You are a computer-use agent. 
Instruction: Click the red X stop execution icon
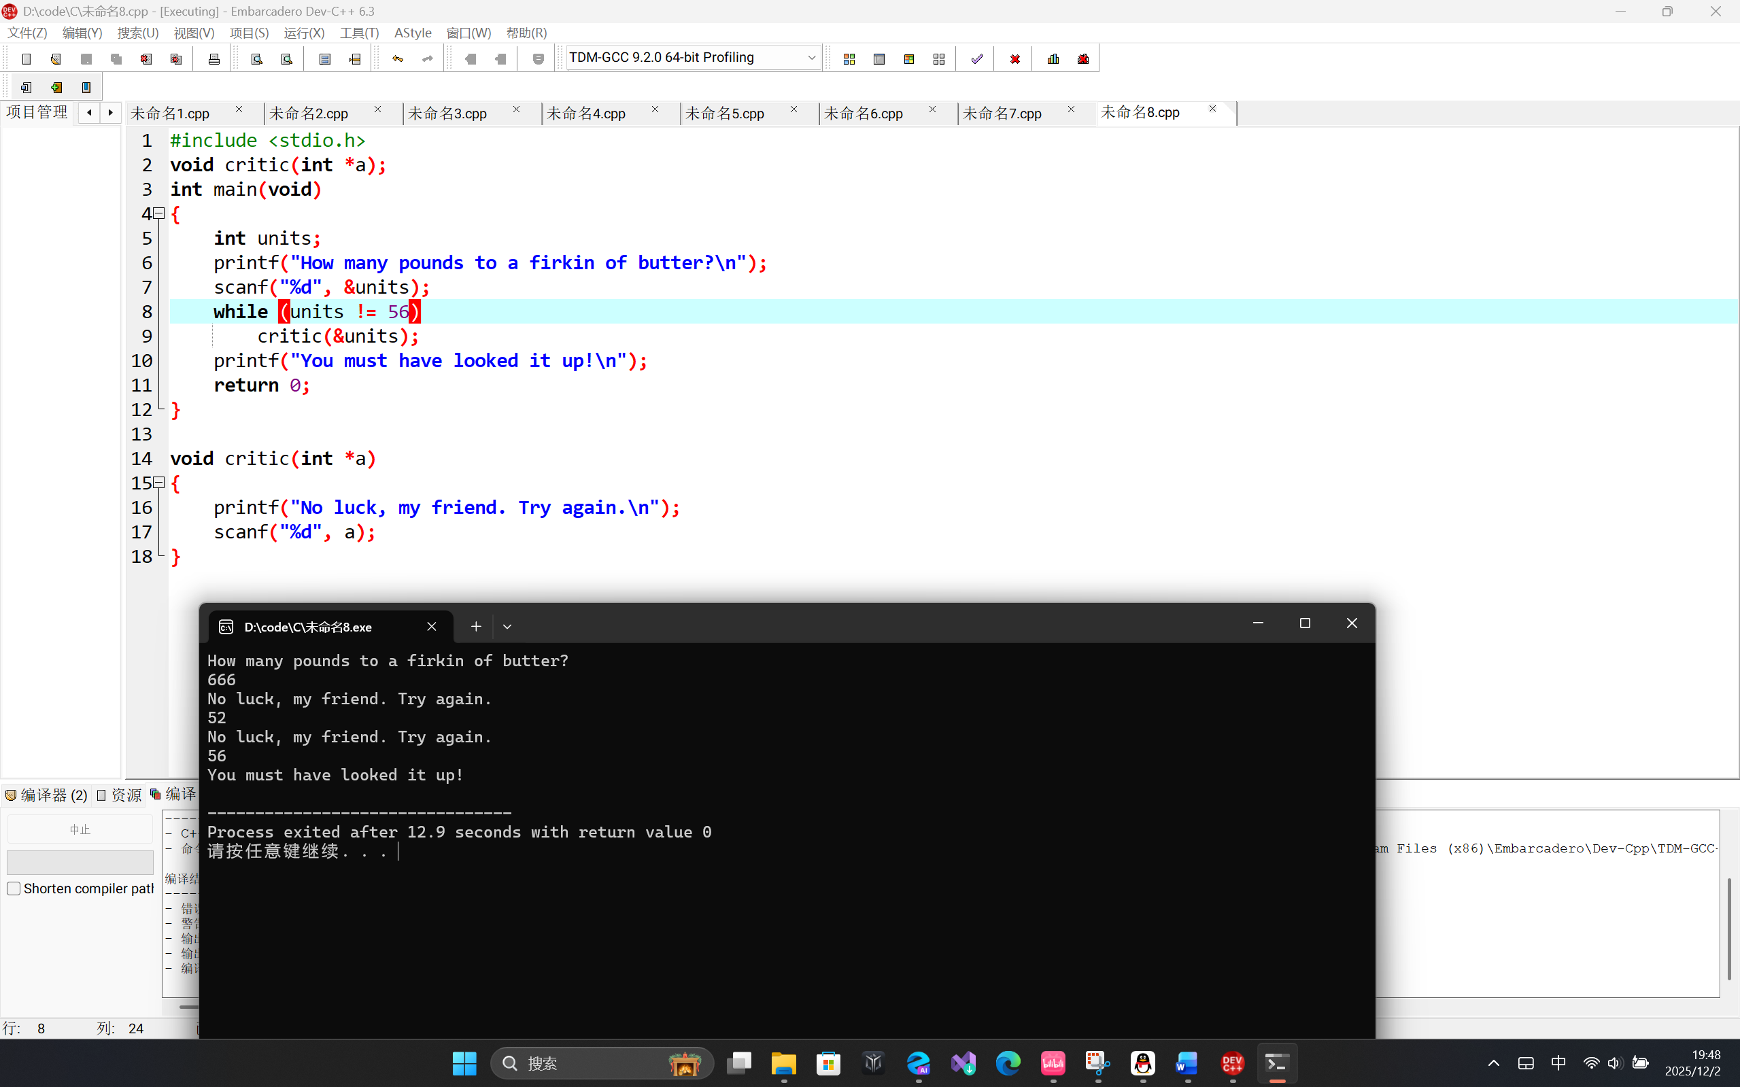(1014, 59)
